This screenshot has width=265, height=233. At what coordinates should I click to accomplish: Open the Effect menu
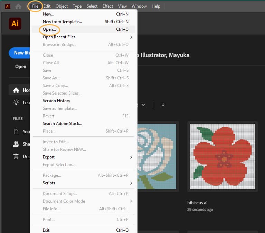[x=108, y=6]
